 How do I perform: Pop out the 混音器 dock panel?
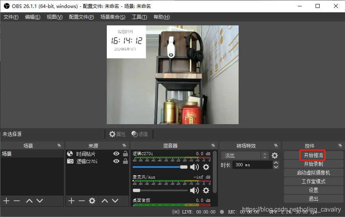pyautogui.click(x=213, y=146)
